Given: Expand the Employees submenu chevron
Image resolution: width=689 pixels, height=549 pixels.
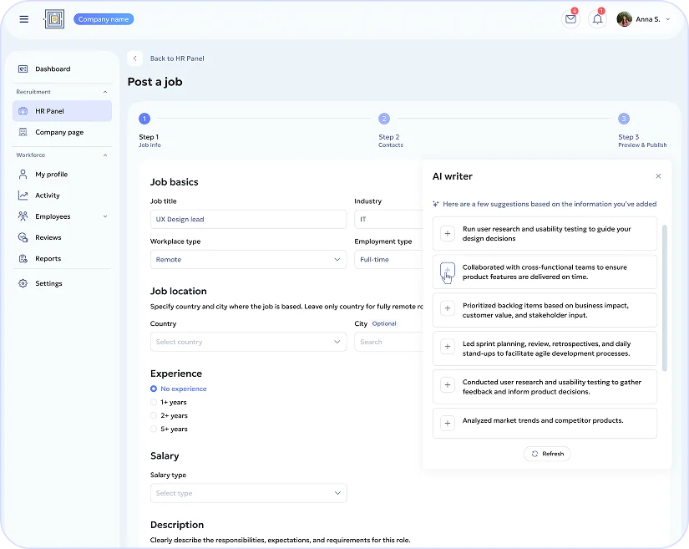Looking at the screenshot, I should tap(105, 216).
